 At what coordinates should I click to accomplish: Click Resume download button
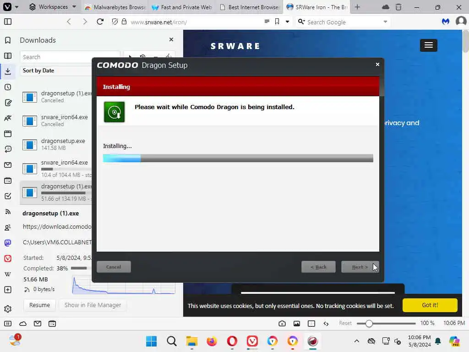(39, 305)
